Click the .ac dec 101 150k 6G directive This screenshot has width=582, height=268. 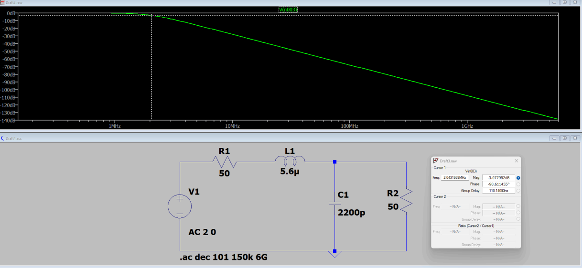223,258
